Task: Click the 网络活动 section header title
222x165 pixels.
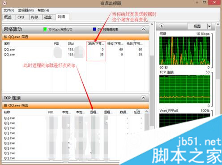Action: point(13,29)
